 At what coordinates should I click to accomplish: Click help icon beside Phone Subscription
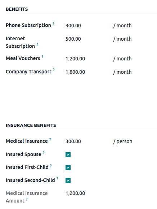tap(53, 23)
